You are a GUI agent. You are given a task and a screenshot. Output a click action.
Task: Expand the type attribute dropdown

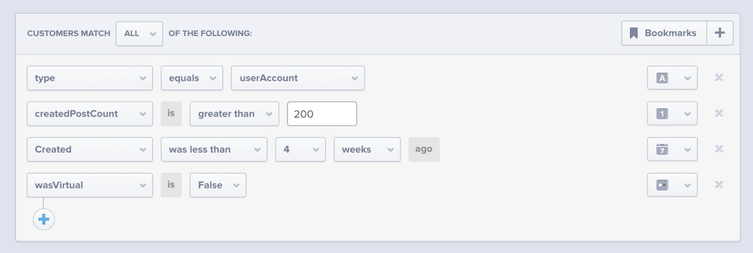(x=90, y=78)
